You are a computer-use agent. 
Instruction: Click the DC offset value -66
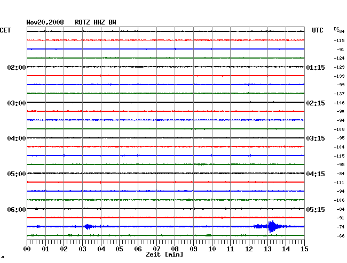341,236
